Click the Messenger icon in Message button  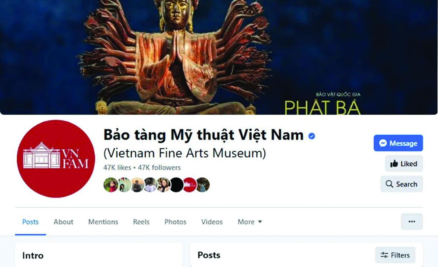[x=383, y=143]
